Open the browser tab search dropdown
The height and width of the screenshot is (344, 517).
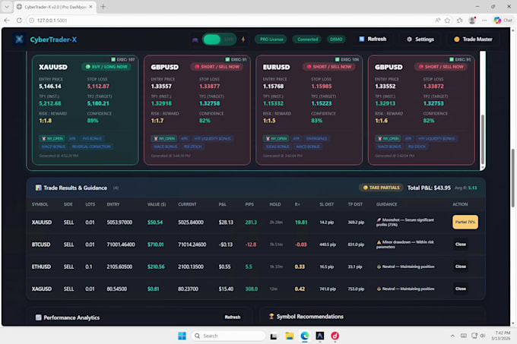click(x=7, y=7)
